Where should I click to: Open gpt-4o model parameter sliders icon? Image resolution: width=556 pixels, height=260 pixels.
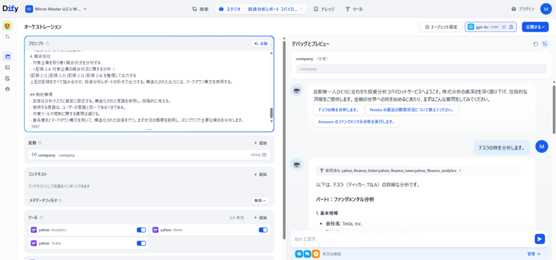511,27
